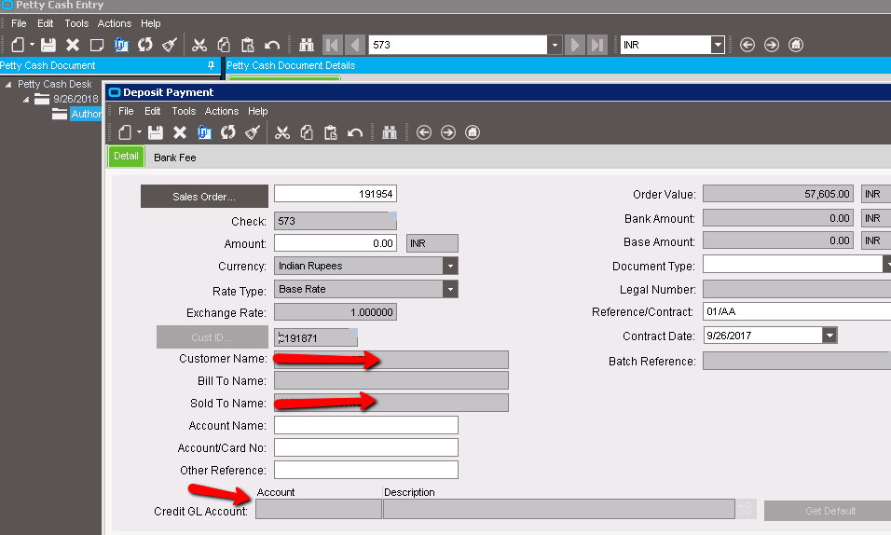The image size is (891, 535).
Task: Click Delete X icon in Deposit Payment toolbar
Action: [180, 132]
